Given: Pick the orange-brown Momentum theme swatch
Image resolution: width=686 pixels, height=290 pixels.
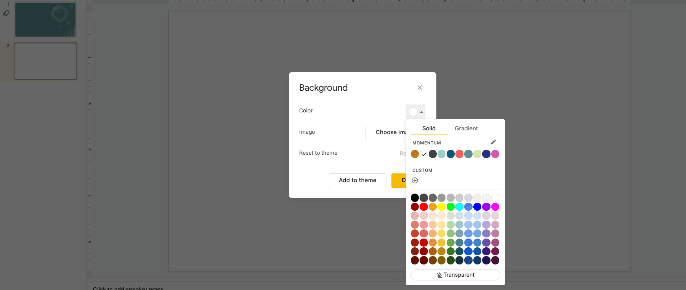Looking at the screenshot, I should [x=415, y=154].
